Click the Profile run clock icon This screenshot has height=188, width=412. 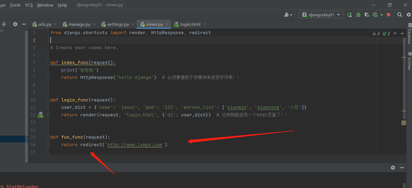click(376, 15)
